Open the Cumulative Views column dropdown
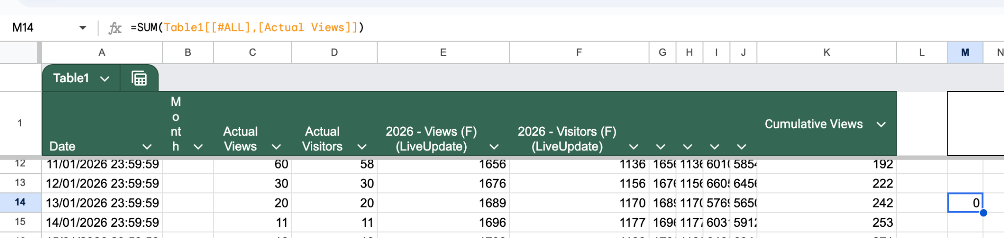The width and height of the screenshot is (1004, 238). [881, 124]
